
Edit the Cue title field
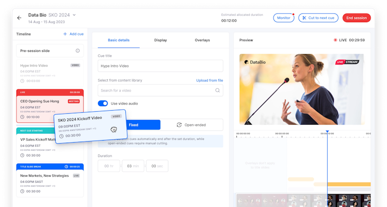(160, 66)
